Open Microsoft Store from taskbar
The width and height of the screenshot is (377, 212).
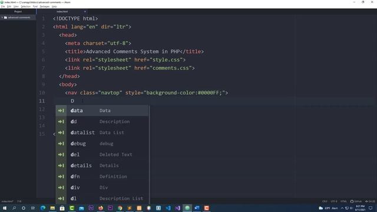coord(62,208)
